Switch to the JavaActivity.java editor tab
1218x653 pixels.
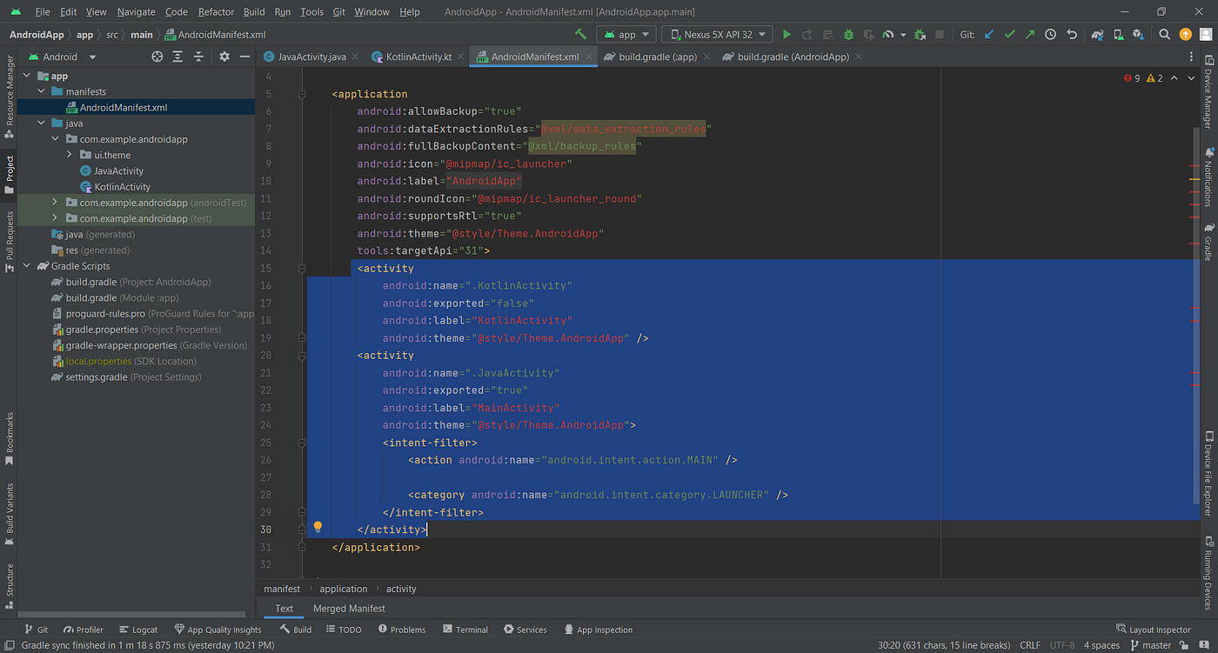[309, 56]
